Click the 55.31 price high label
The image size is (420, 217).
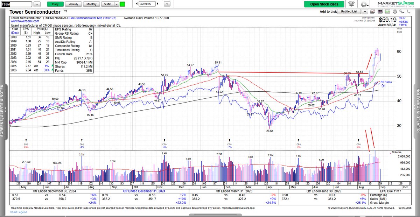(219, 62)
